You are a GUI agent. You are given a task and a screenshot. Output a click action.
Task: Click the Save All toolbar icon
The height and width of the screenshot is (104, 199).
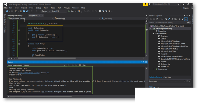(x=27, y=11)
